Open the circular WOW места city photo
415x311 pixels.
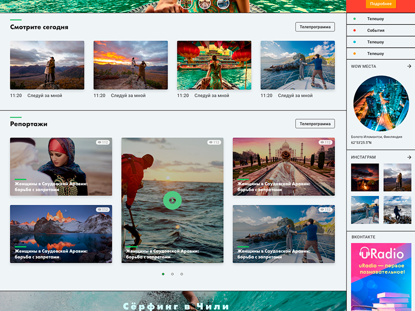tap(381, 103)
